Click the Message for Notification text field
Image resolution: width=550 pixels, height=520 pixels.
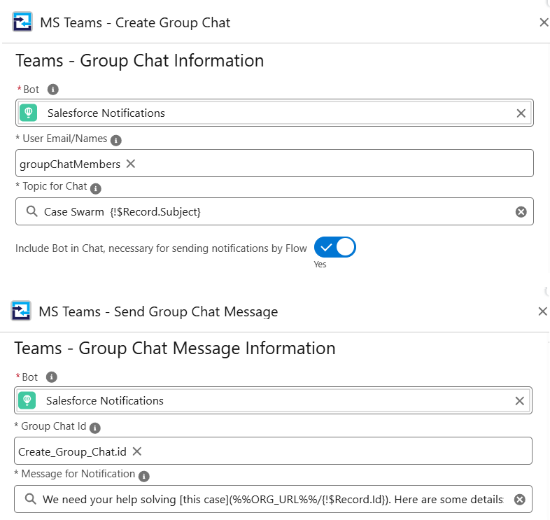click(273, 499)
